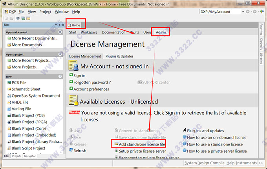Screen dimensions: 267x169
Task: Create a Blank Project (Core)
Action: coord(27,128)
